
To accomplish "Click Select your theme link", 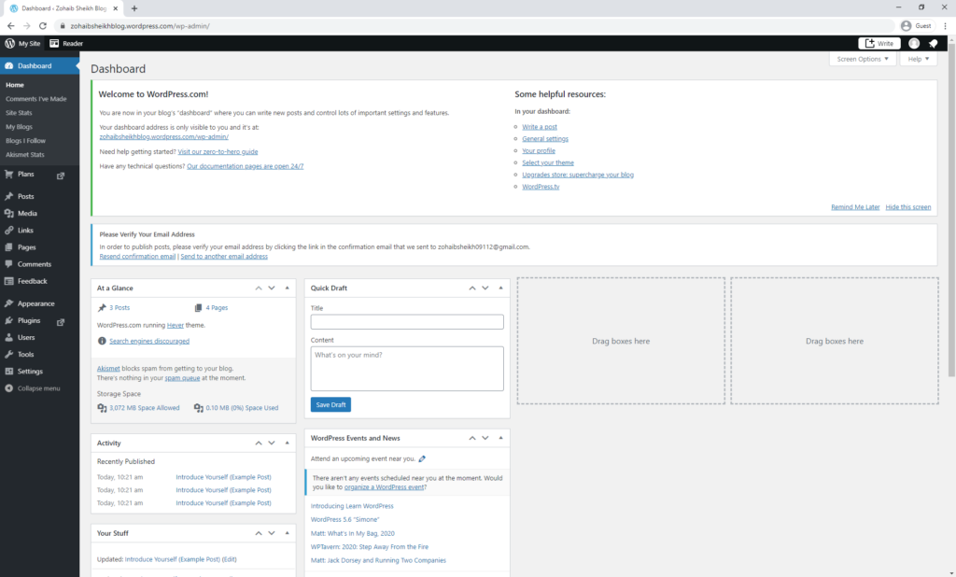I will [547, 162].
